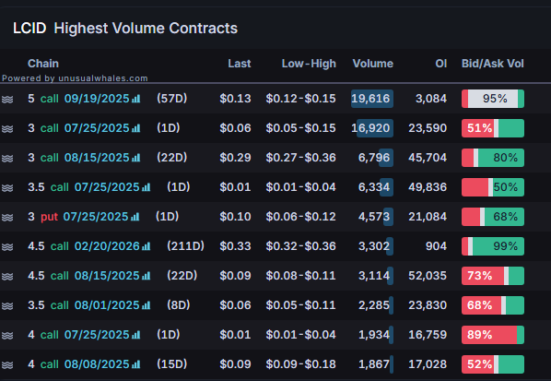Click wave icon beside 3 call 08/15/2025
Image resolution: width=551 pixels, height=381 pixels.
7,159
